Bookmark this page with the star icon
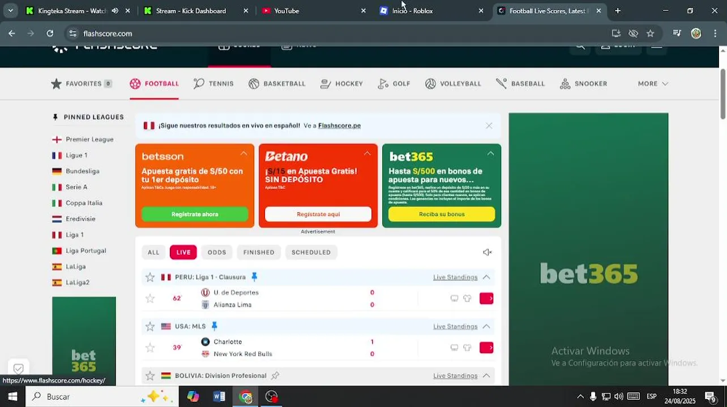 (x=650, y=33)
